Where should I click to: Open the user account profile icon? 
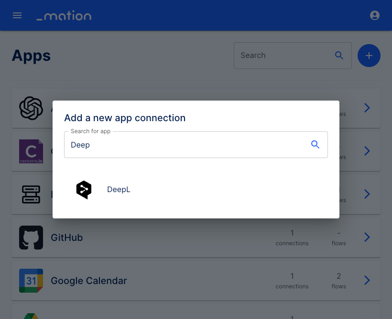click(374, 15)
